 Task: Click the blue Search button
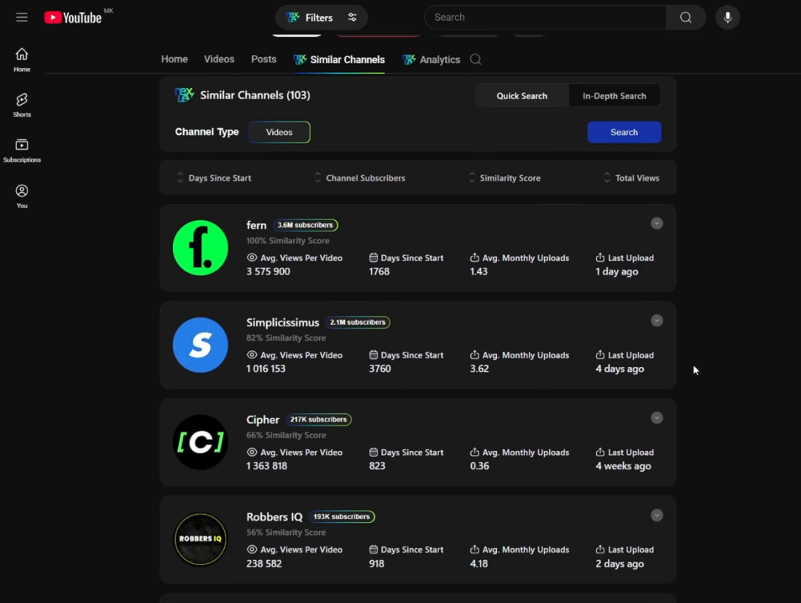(x=624, y=132)
